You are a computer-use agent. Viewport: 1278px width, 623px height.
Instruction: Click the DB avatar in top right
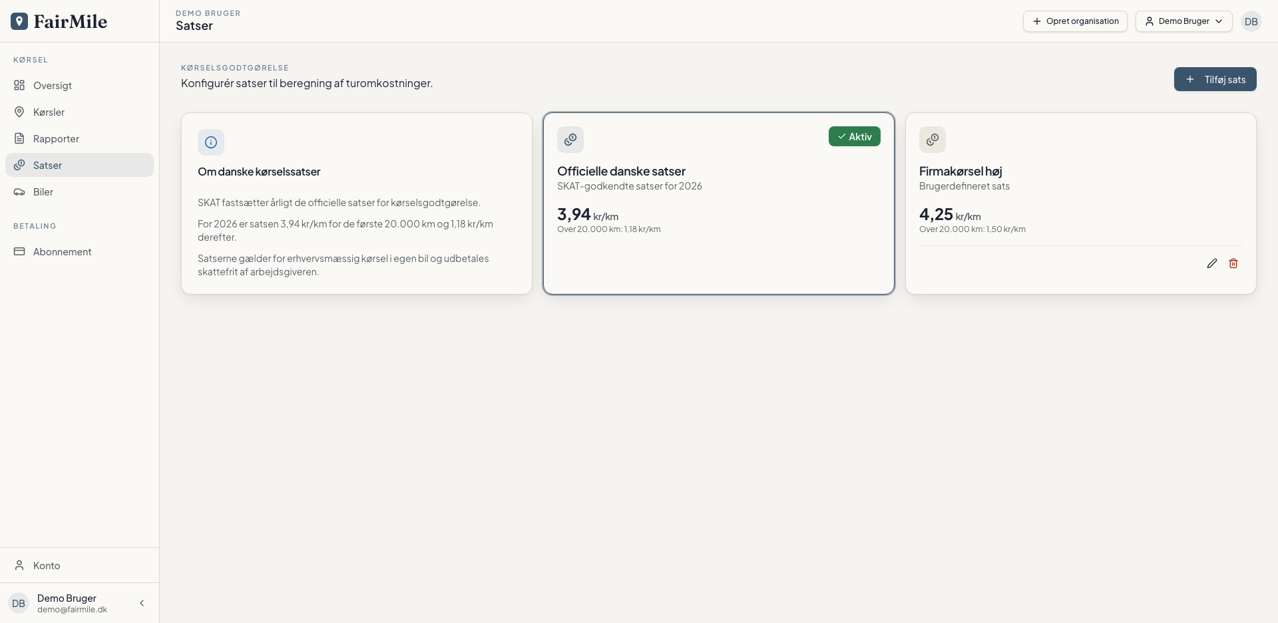pos(1251,21)
